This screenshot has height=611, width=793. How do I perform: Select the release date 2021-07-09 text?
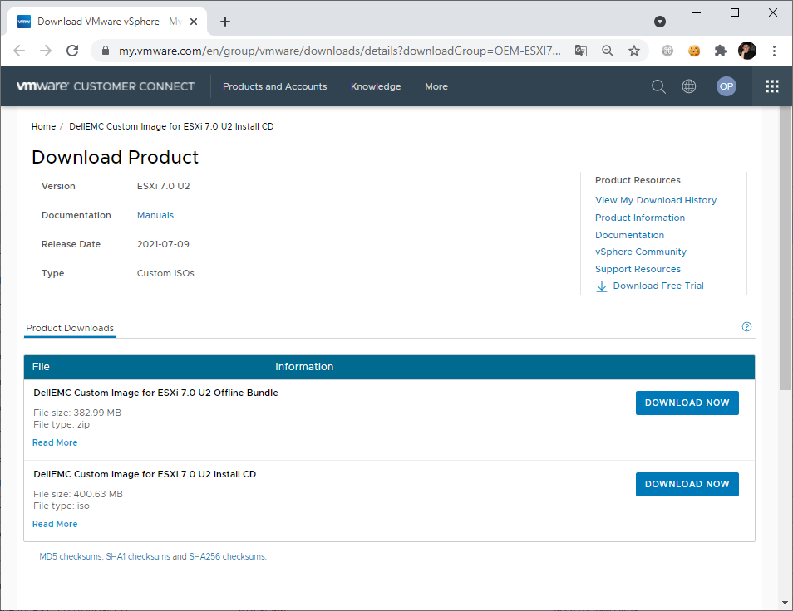(x=163, y=244)
